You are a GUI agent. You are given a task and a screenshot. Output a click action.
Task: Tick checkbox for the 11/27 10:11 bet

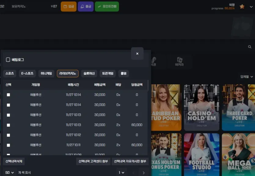tap(9, 145)
